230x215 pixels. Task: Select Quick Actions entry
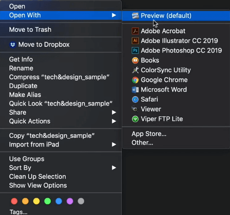pyautogui.click(x=61, y=121)
